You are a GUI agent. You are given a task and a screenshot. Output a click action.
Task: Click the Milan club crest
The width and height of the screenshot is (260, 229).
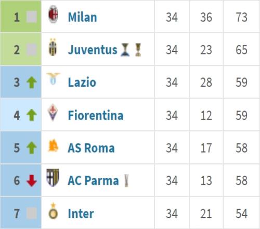pos(53,15)
